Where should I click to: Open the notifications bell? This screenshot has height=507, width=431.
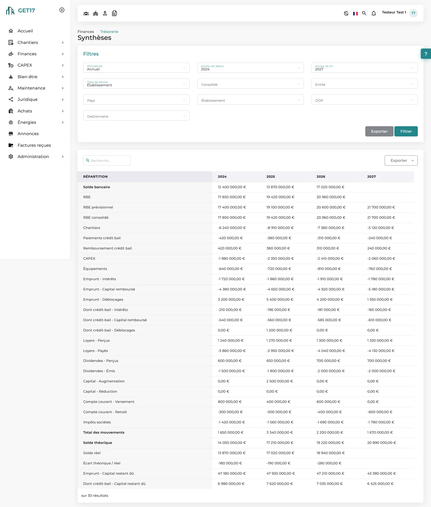[x=374, y=13]
